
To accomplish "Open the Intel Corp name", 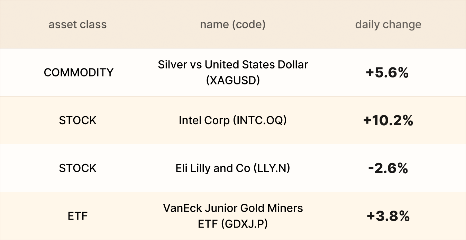I will 204,120.
